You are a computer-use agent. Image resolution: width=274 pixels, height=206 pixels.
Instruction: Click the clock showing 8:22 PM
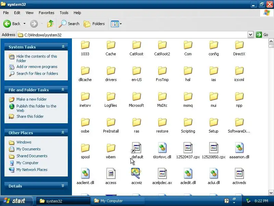(x=261, y=201)
